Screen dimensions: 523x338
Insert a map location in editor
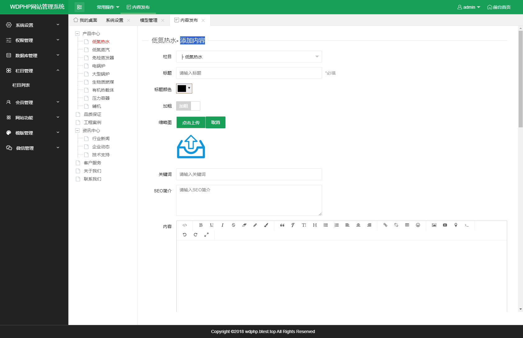click(x=456, y=225)
